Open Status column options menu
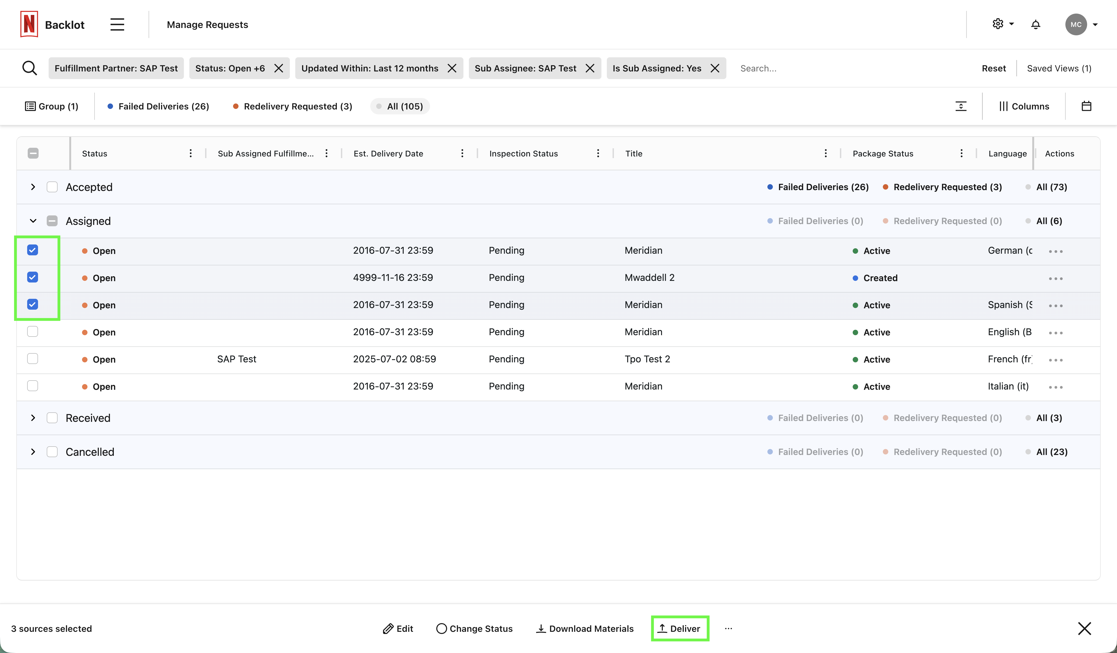 (191, 153)
